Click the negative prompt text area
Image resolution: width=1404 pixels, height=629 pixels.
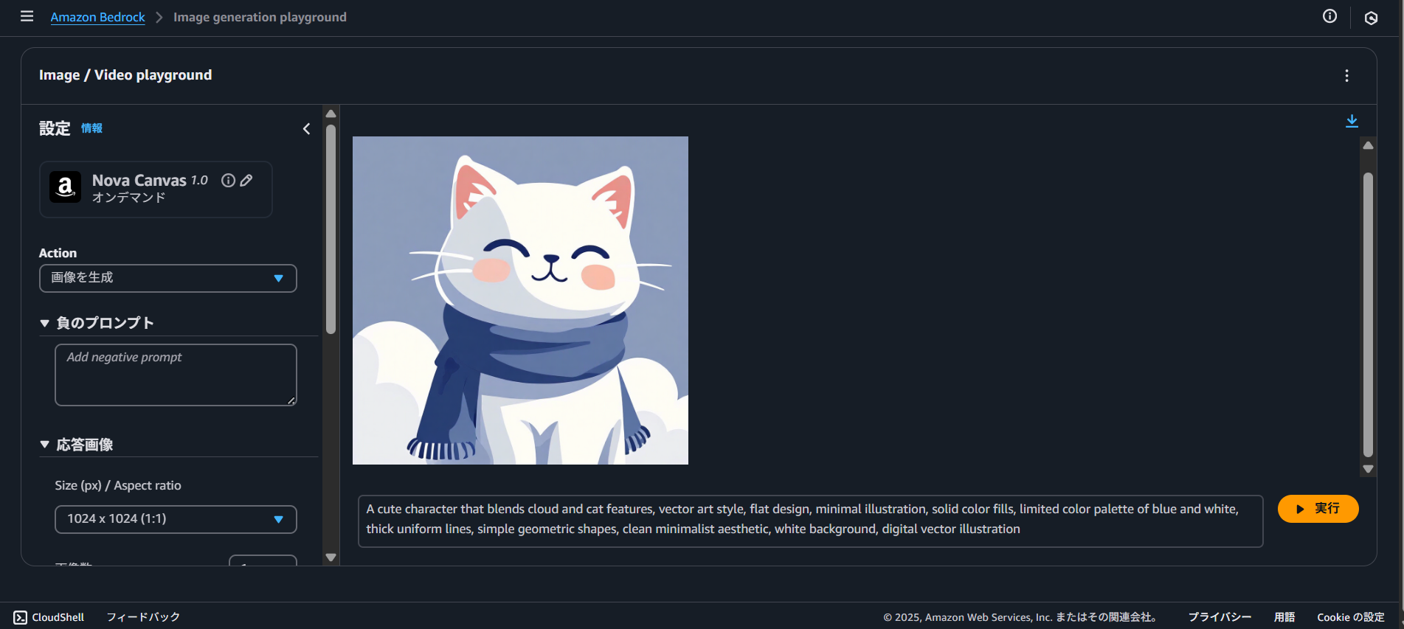pyautogui.click(x=176, y=375)
